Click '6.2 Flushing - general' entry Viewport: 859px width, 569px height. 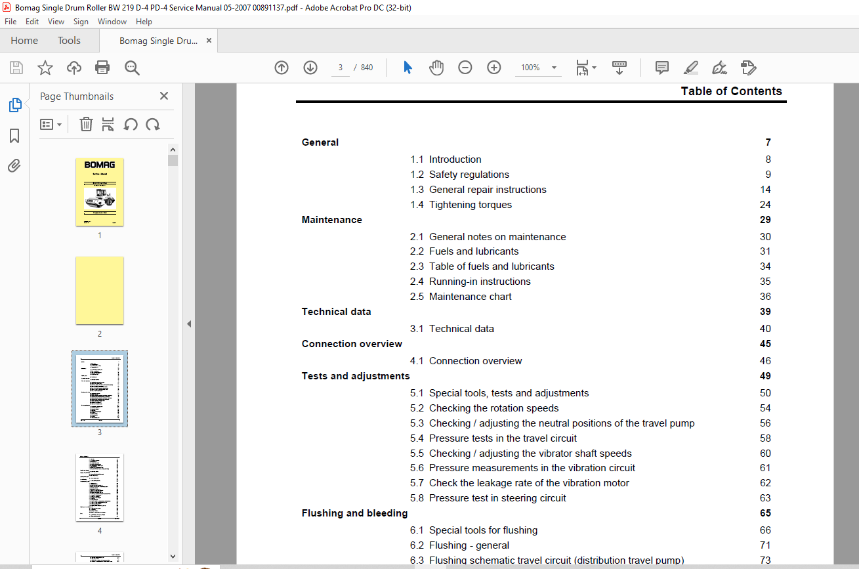click(x=460, y=545)
